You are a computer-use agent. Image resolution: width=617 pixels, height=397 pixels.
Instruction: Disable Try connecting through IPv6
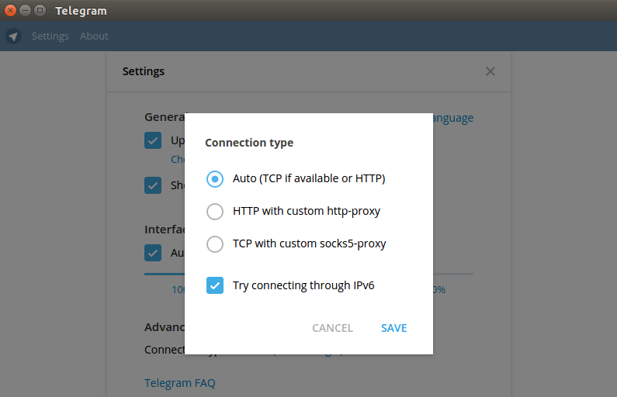[x=215, y=285]
